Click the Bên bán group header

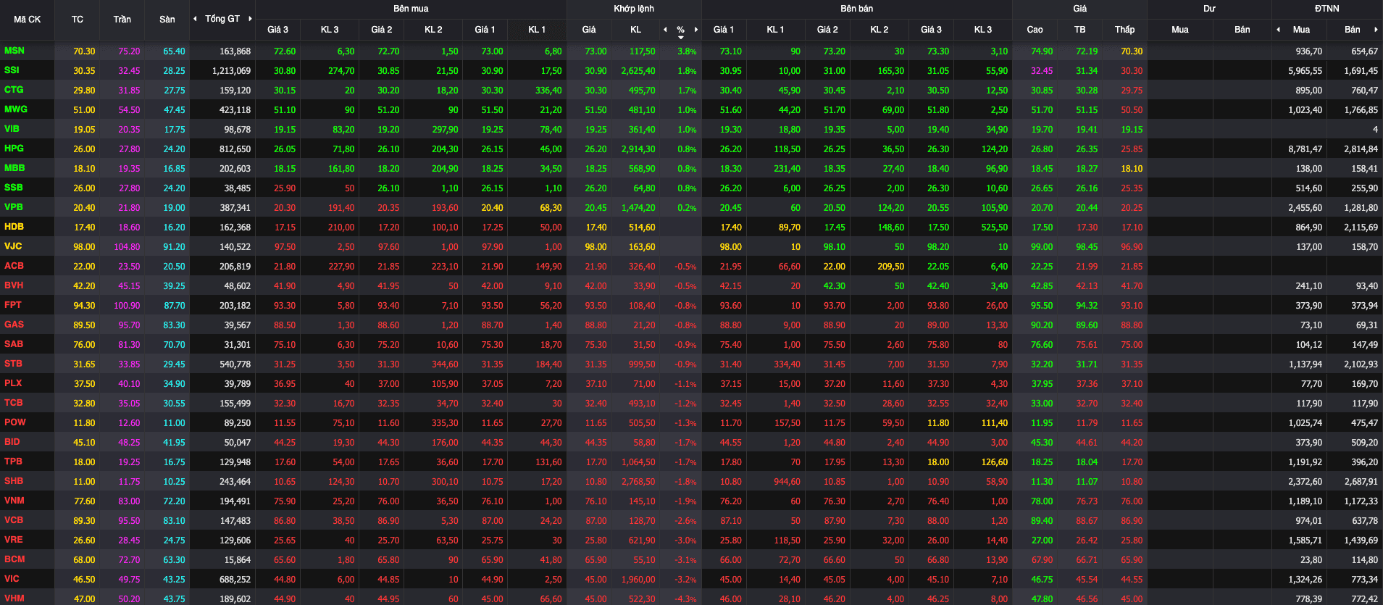857,9
